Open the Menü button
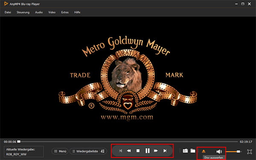Screen dimensions: 256x160 pos(60,151)
